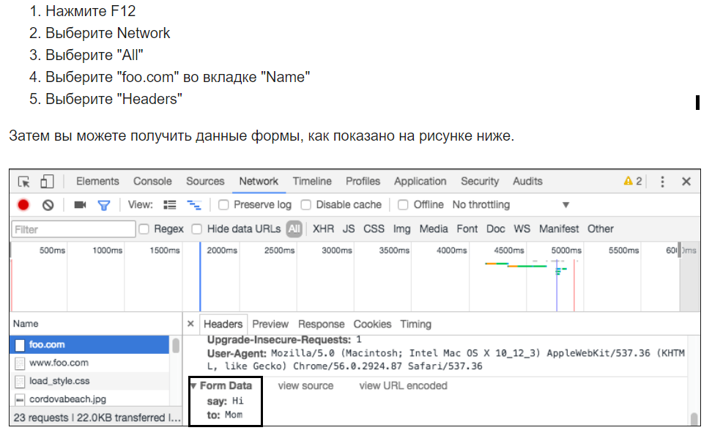Image resolution: width=712 pixels, height=433 pixels.
Task: Click the image icon beside cordovabeach.jpg
Action: [20, 399]
